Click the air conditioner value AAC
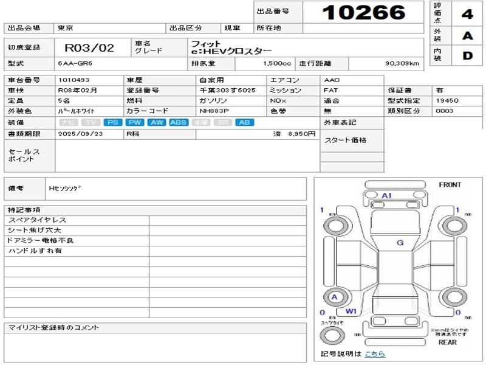 click(x=332, y=80)
